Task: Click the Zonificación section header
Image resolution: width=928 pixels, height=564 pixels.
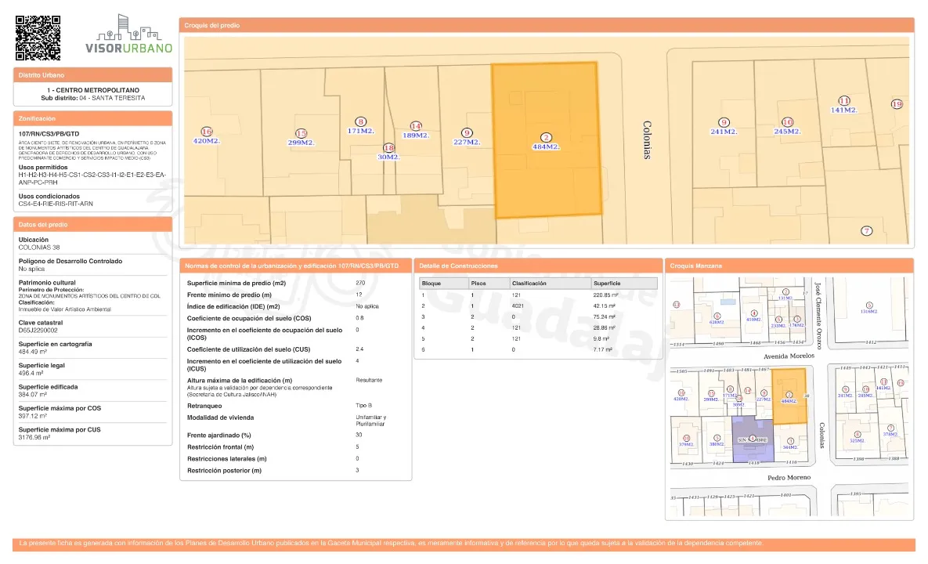Action: [x=93, y=118]
